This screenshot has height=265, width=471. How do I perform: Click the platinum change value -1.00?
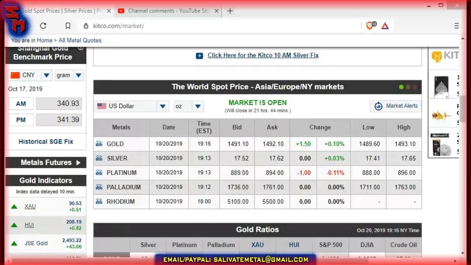point(304,173)
